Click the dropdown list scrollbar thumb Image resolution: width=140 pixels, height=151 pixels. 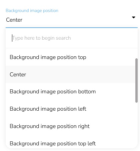[x=136, y=80]
